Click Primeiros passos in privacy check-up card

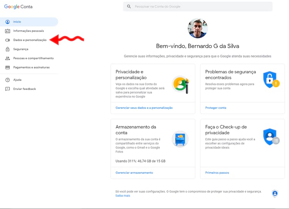tap(217, 172)
